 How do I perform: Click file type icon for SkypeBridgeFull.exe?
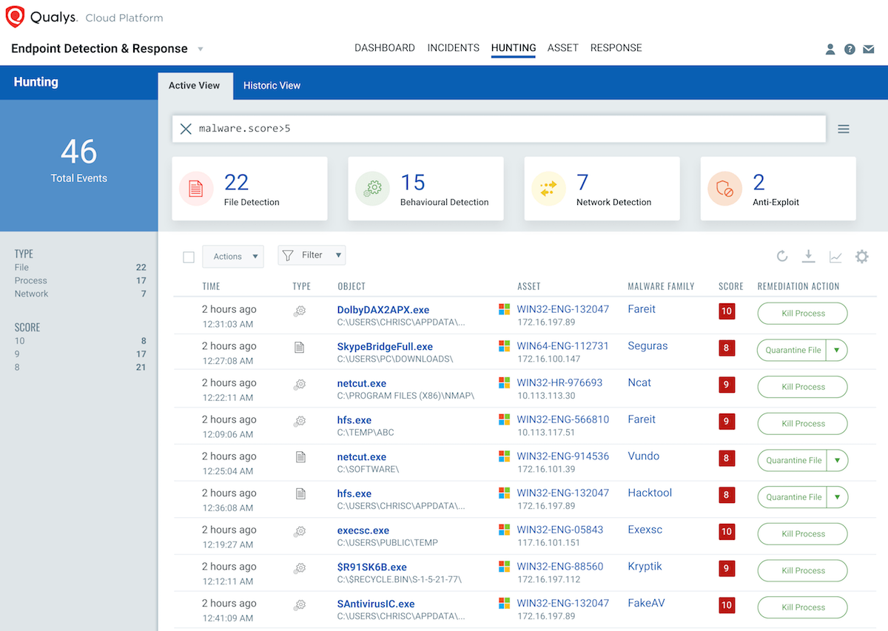300,347
